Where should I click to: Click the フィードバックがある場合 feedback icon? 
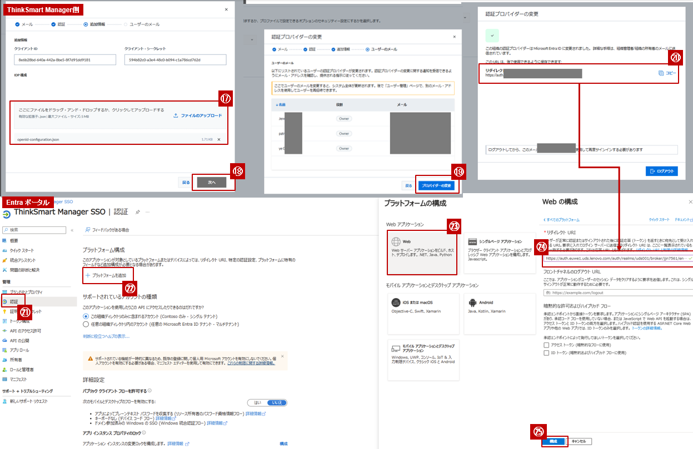coord(87,229)
